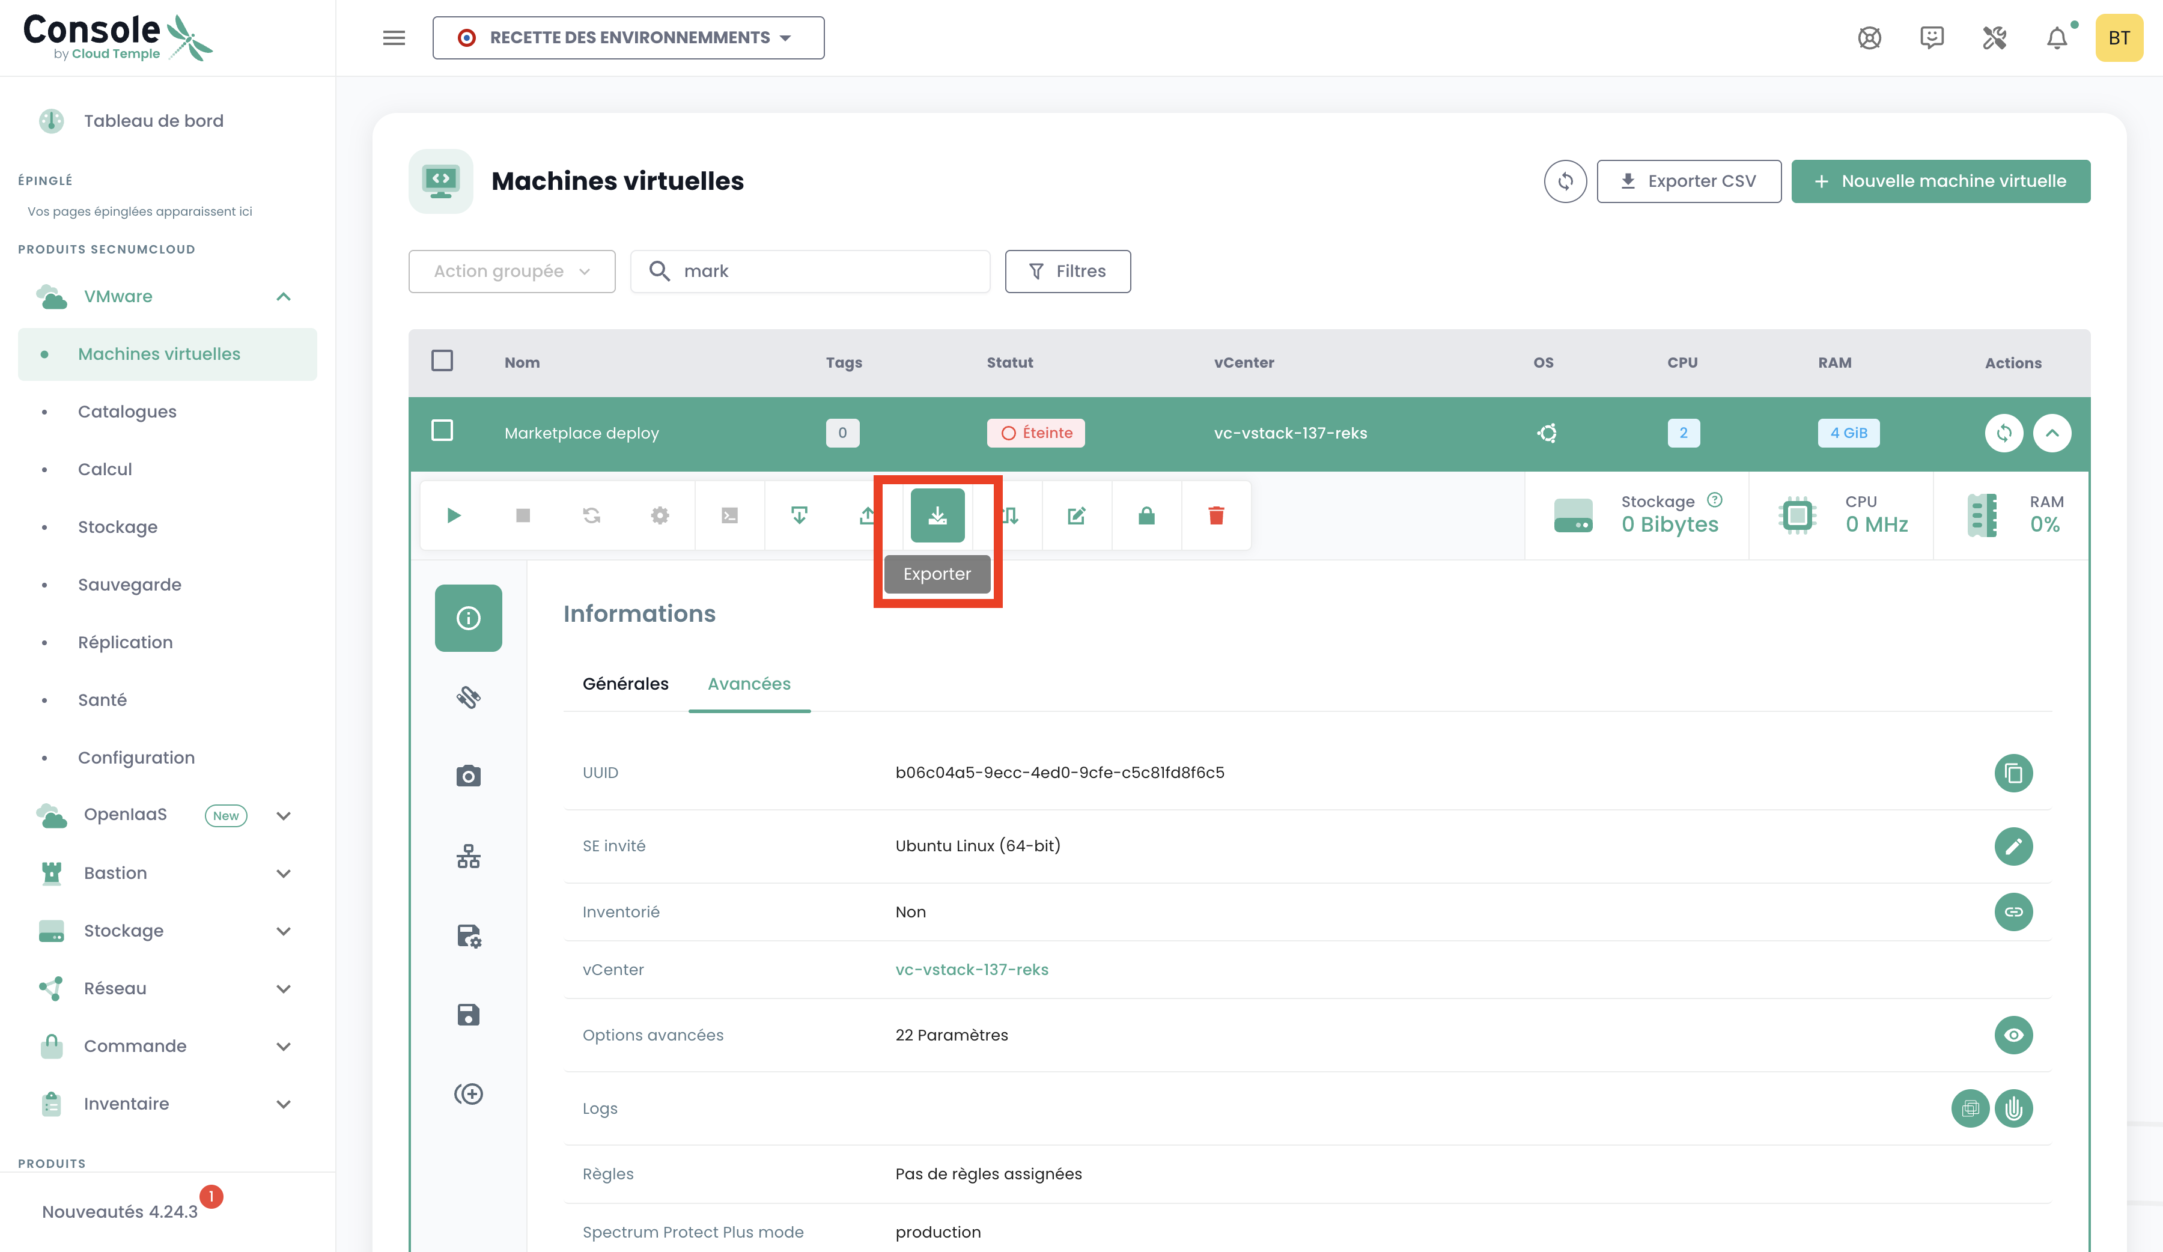The image size is (2163, 1252).
Task: Click the power on play icon
Action: (x=454, y=515)
